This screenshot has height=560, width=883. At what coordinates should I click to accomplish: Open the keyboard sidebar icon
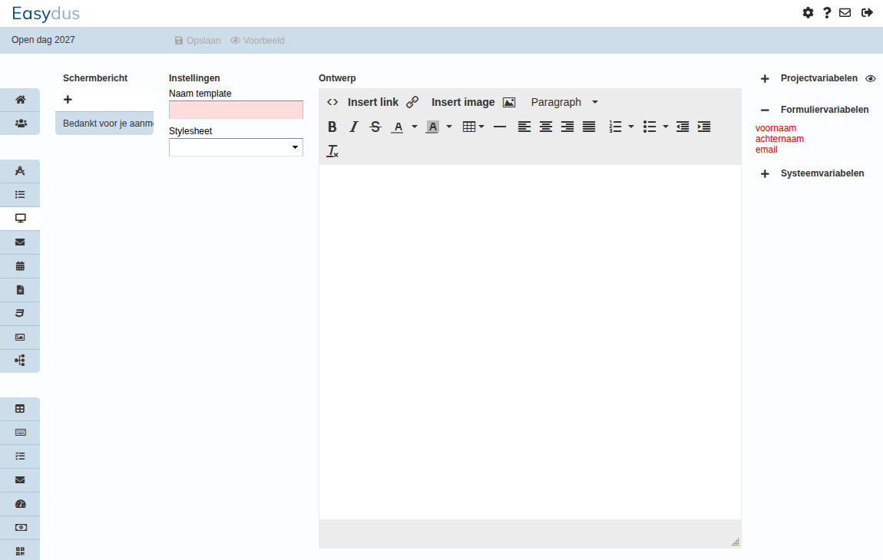pyautogui.click(x=20, y=433)
